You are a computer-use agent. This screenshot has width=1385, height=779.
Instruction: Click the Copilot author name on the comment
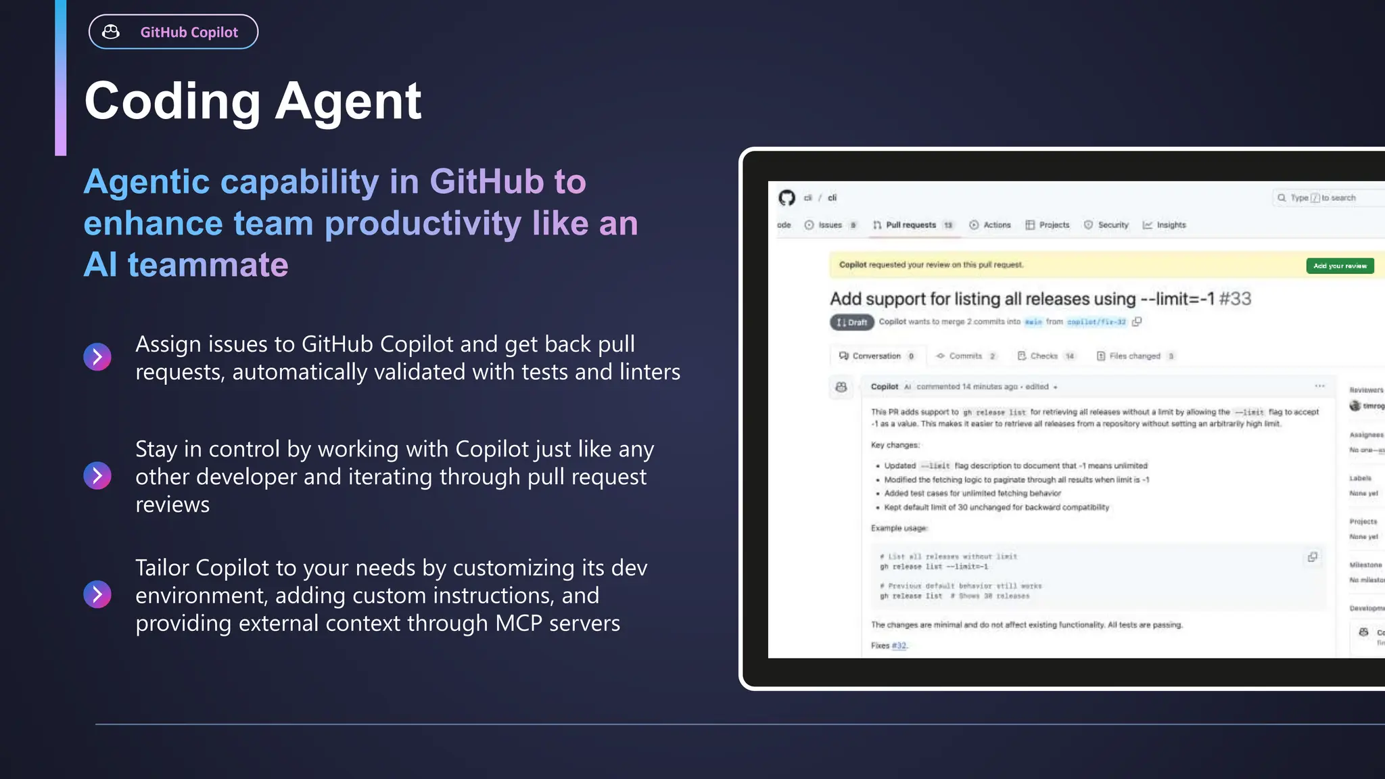(x=885, y=387)
